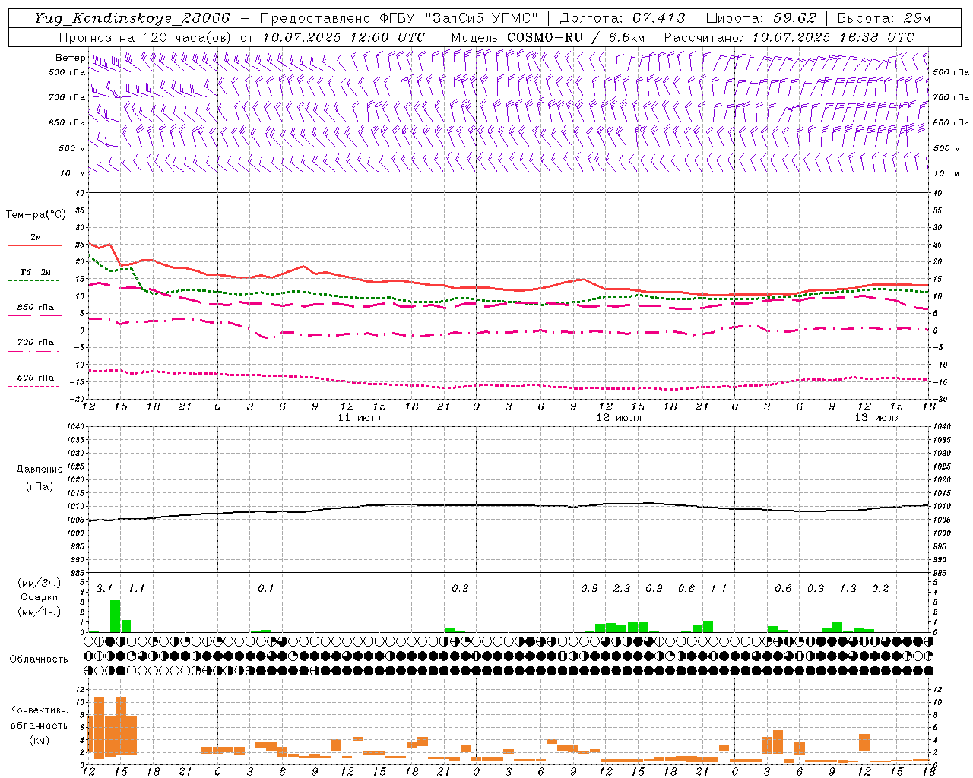
Task: Click the 0.2 precipitation total value
Action: click(x=880, y=589)
